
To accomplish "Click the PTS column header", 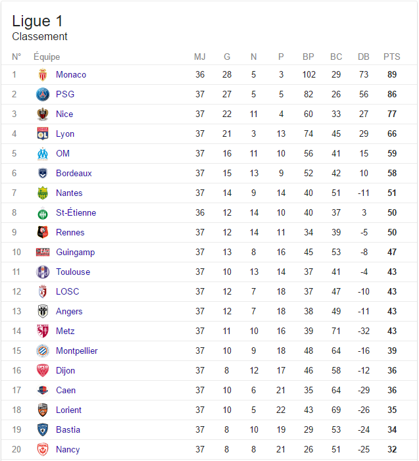I will pyautogui.click(x=391, y=57).
